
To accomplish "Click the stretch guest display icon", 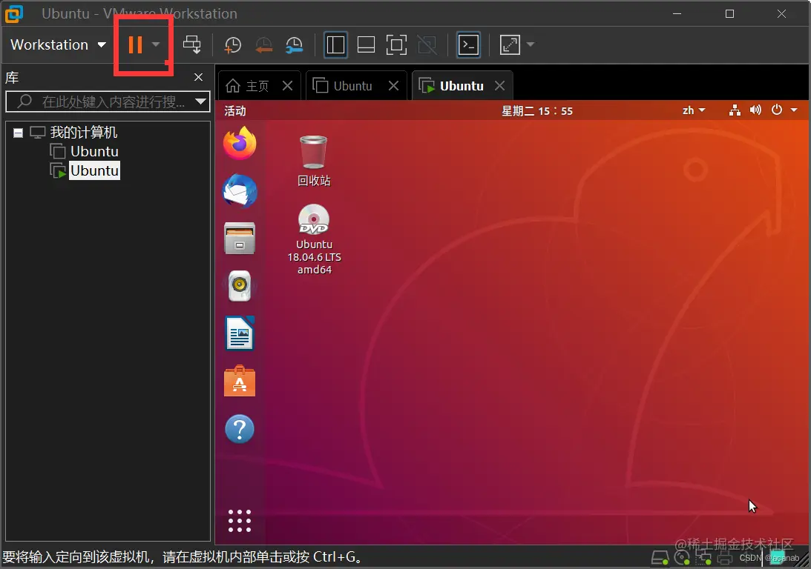I will (x=510, y=45).
